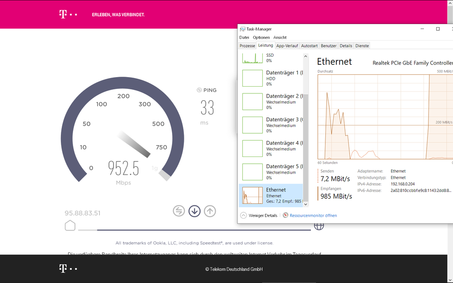Open the Details tab
This screenshot has height=283, width=453.
click(x=346, y=46)
